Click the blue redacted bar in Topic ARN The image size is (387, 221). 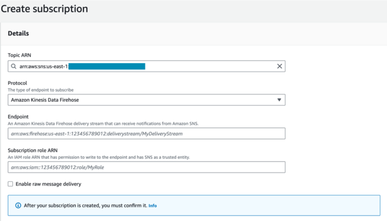[107, 66]
